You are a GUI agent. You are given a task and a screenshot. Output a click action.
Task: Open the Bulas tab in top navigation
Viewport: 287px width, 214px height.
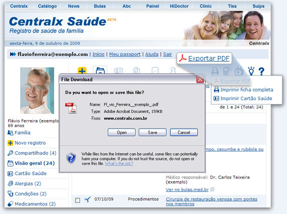coord(100,6)
